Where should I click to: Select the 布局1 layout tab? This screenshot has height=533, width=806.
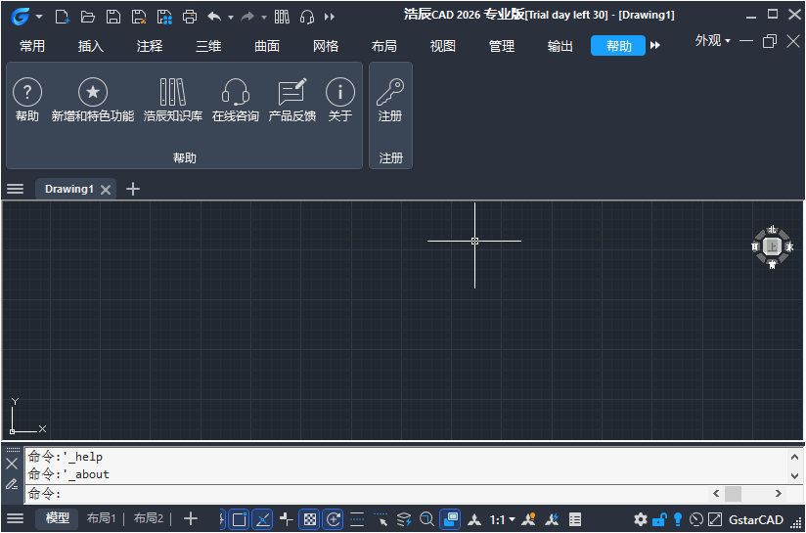(101, 518)
